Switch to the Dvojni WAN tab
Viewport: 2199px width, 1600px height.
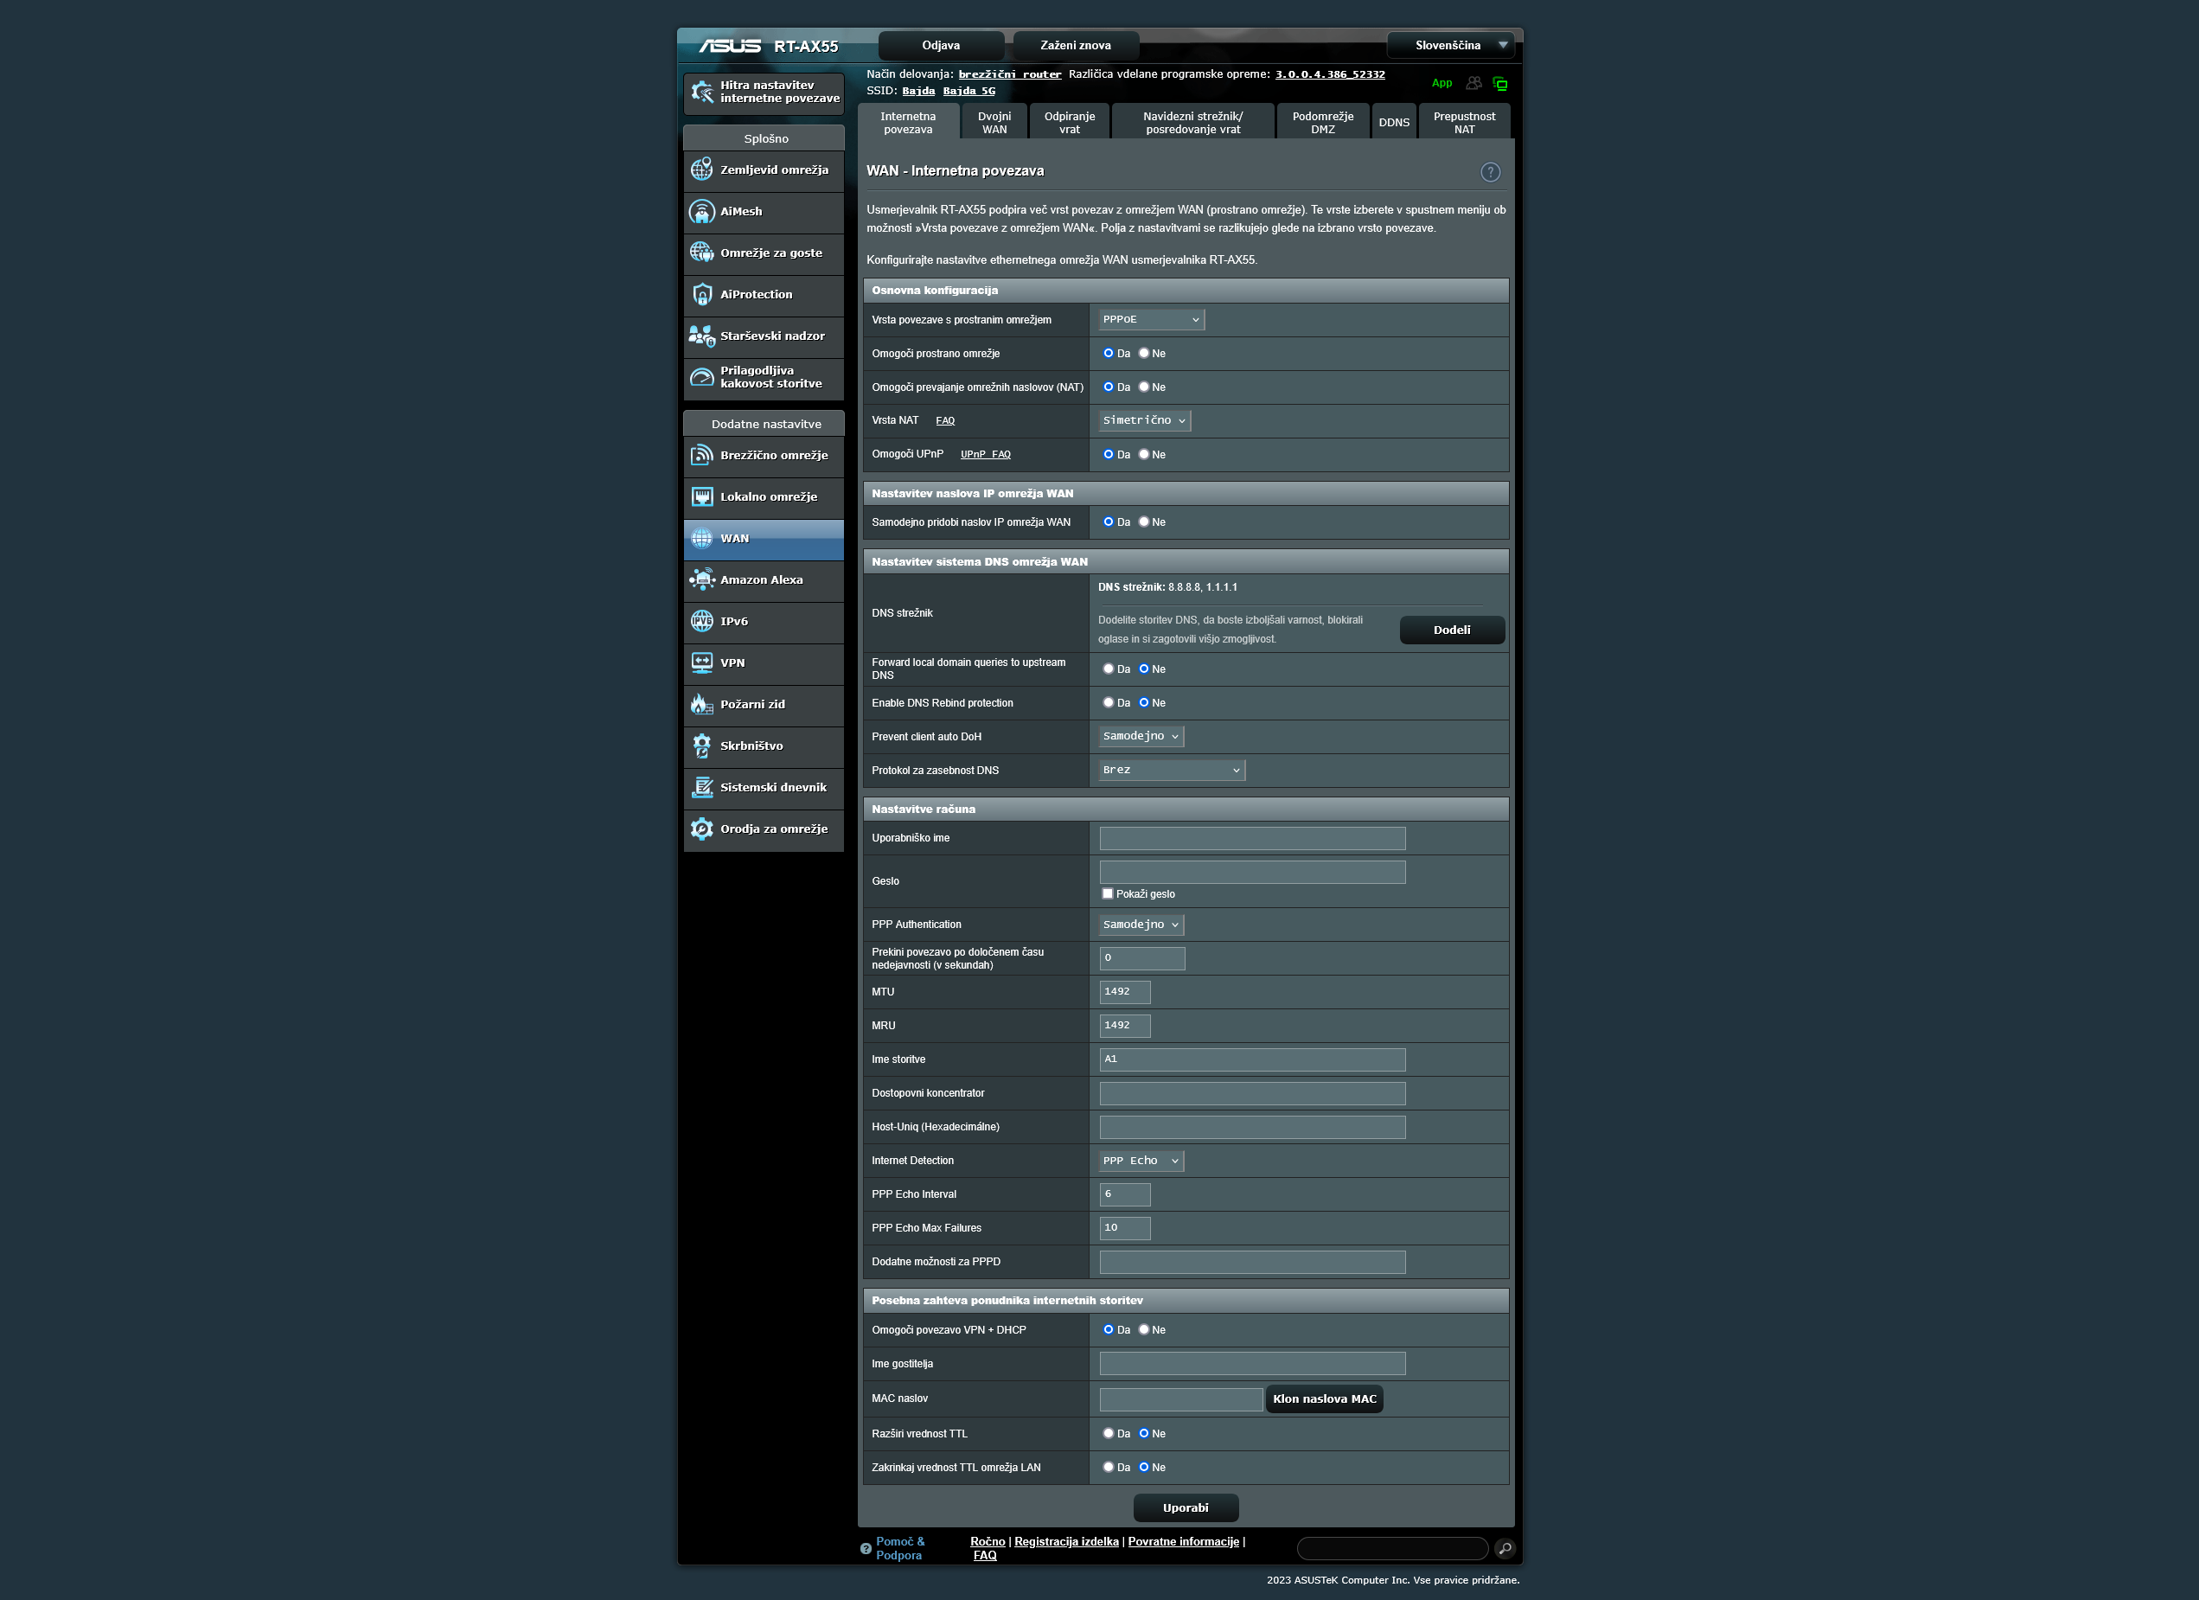tap(994, 123)
